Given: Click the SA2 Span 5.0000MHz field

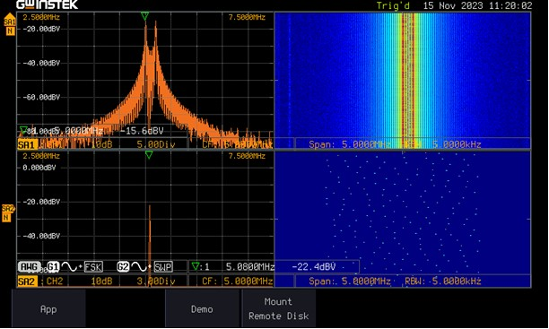Looking at the screenshot, I should 350,281.
